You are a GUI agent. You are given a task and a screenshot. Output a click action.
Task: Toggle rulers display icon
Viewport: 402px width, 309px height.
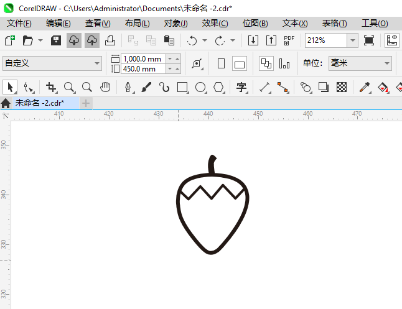tap(392, 40)
